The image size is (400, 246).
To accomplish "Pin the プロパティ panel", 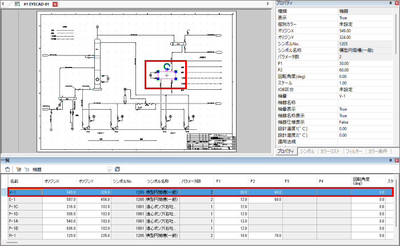I will 390,3.
